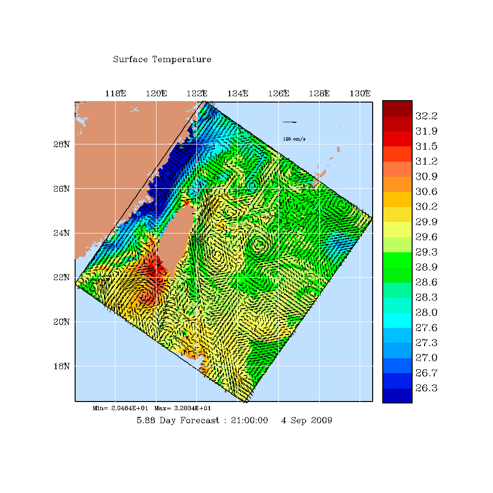
Task: Click the 118E longitude label
Action: click(115, 94)
